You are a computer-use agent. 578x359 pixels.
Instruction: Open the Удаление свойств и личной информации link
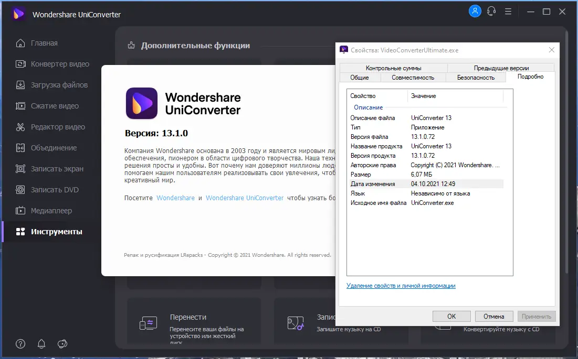401,286
